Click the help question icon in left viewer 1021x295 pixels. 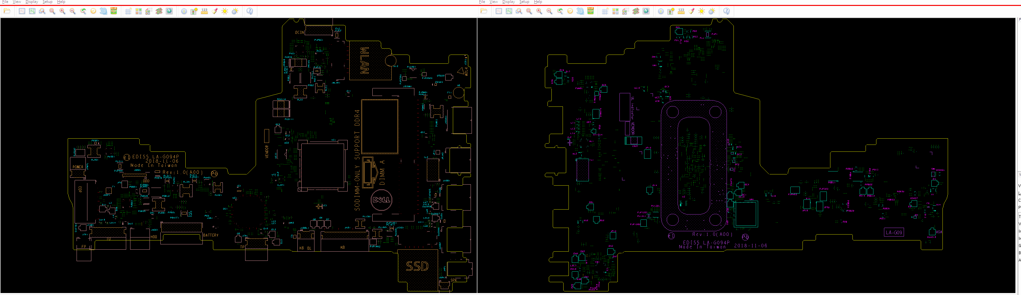(250, 11)
